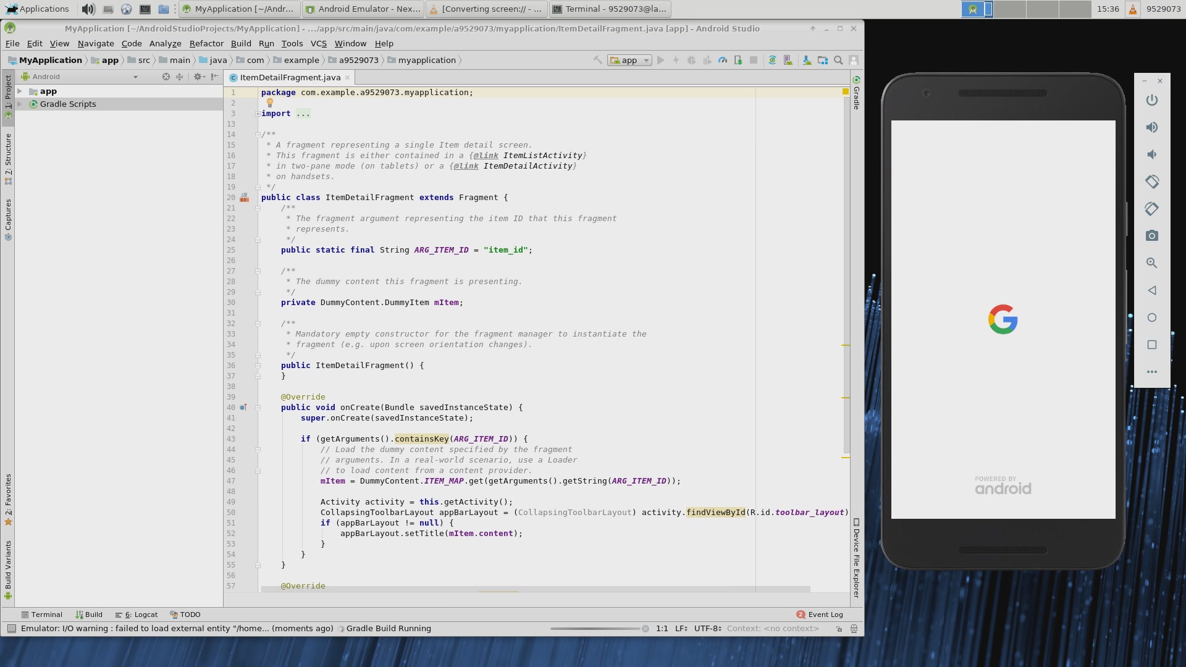
Task: Click Attach debugger to Android process icon
Action: [738, 61]
